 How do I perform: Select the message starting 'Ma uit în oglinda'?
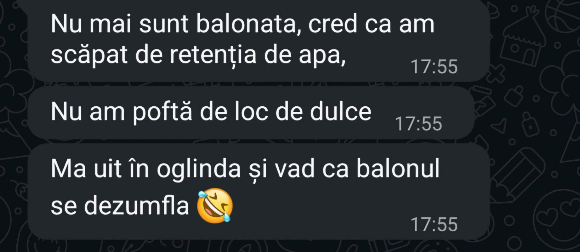tap(259, 191)
